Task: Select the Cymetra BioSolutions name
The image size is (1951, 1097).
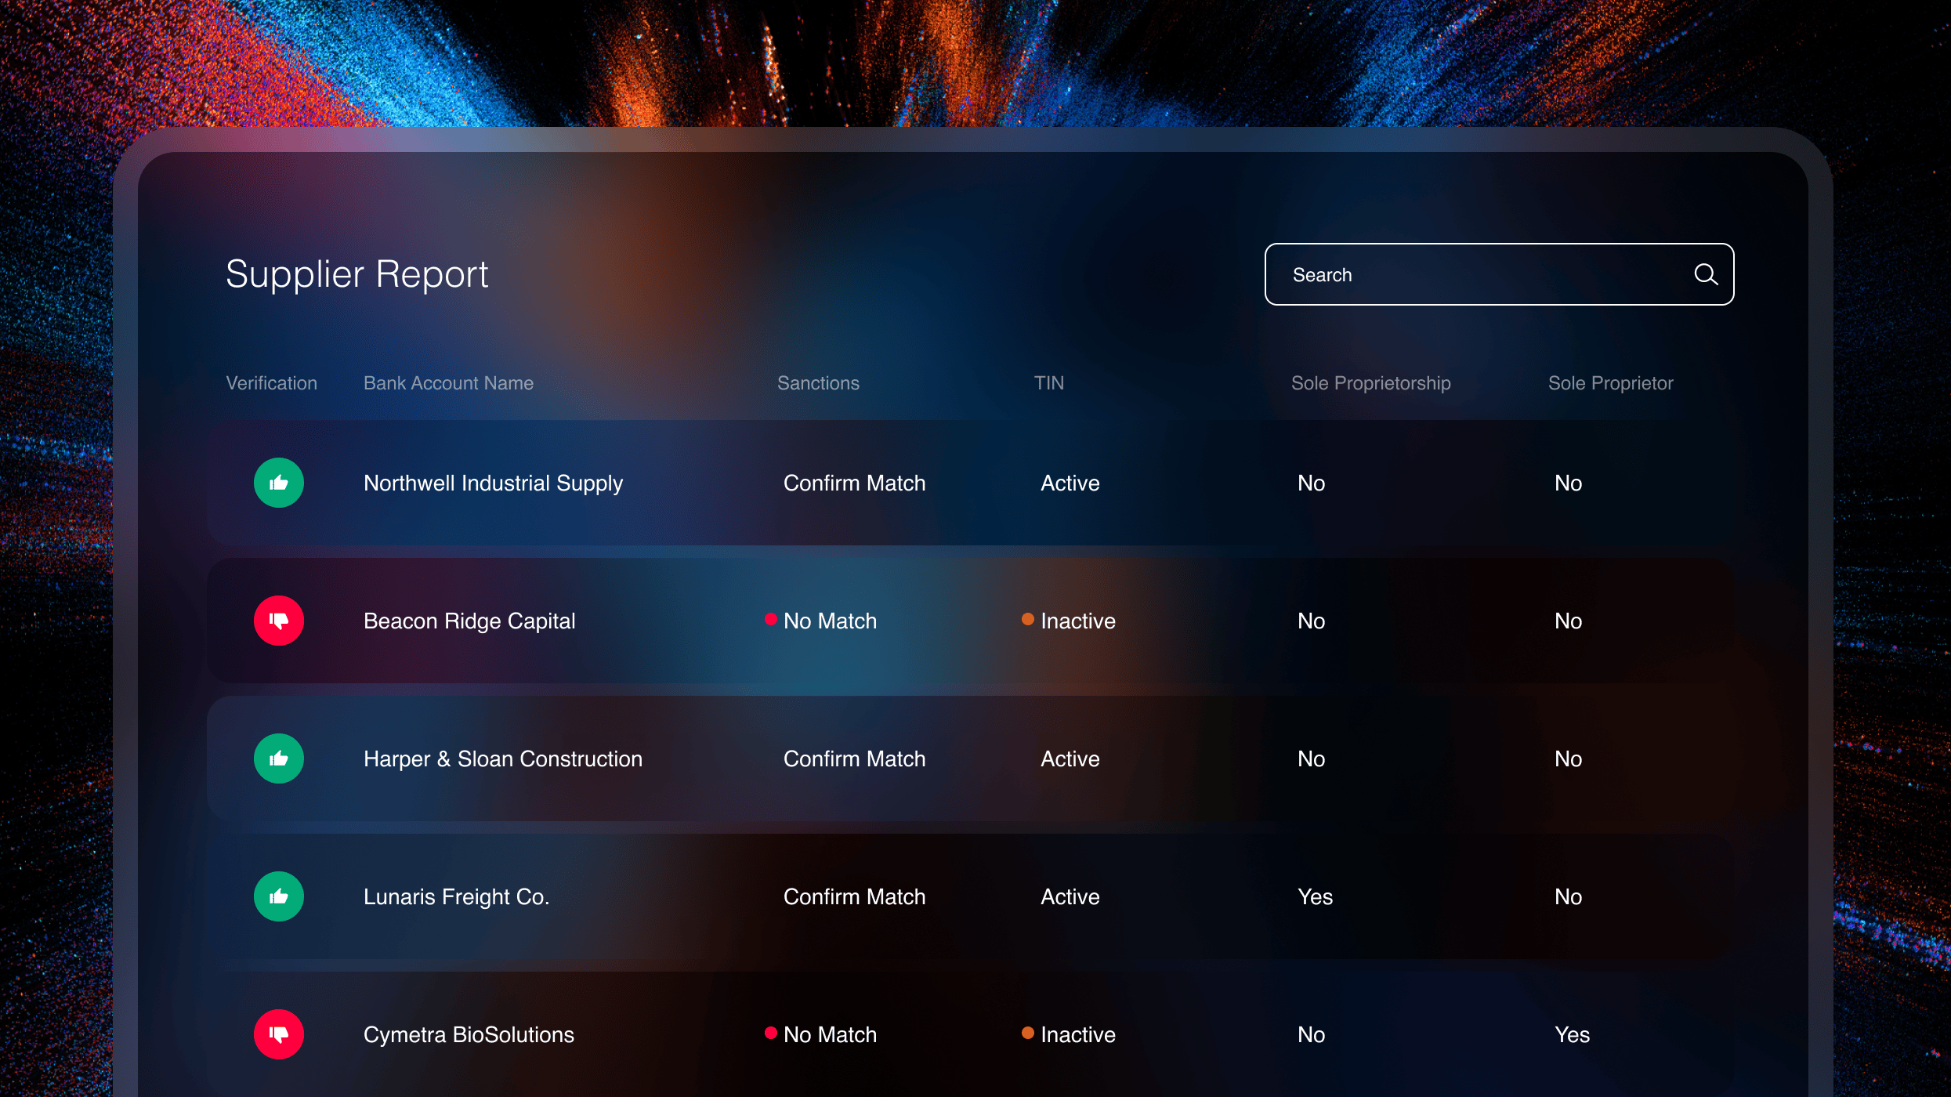Action: (x=469, y=1035)
